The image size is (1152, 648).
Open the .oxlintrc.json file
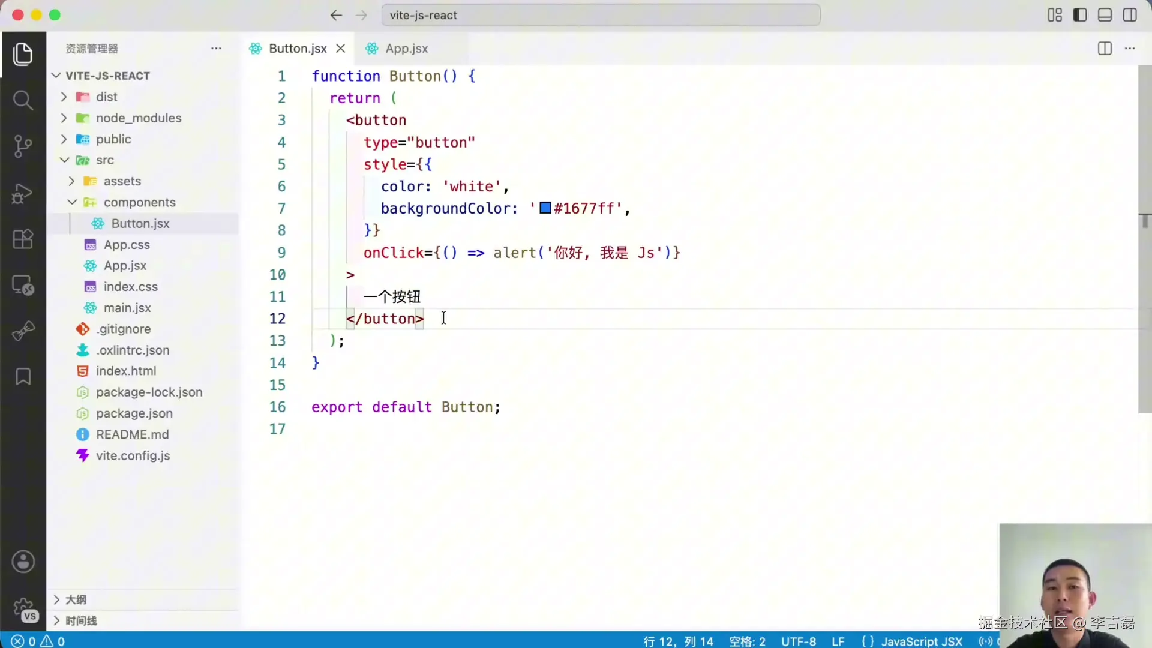click(144, 350)
